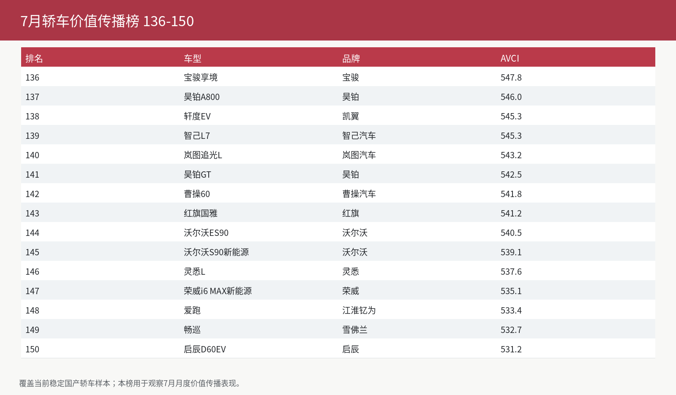Click brand 沃尔沃 in the 145 row
Viewport: 676px width, 395px height.
355,252
